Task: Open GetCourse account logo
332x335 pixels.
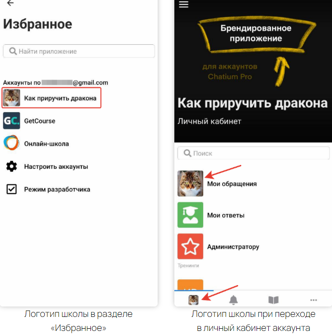Action: point(12,121)
